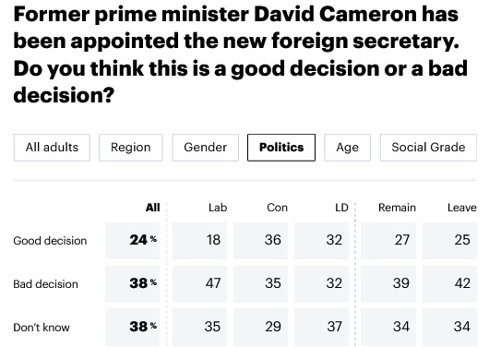
Task: Open the Social Grade tab
Action: pos(428,148)
